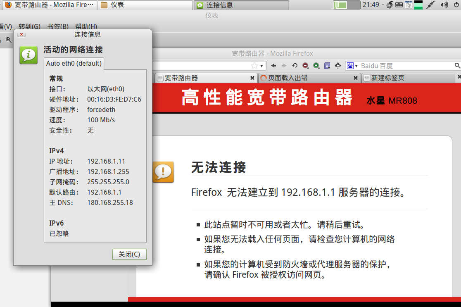
Task: Click the zoom magnifier in the left toolbar
Action: 9,40
